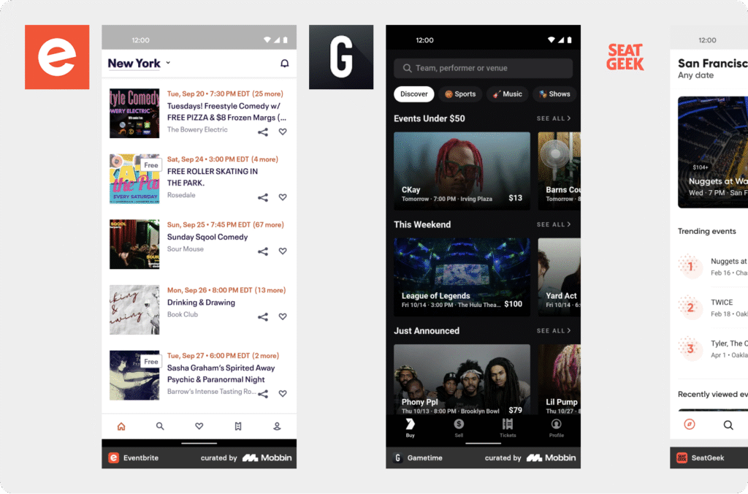
Task: Open the New York location dropdown
Action: pos(139,64)
